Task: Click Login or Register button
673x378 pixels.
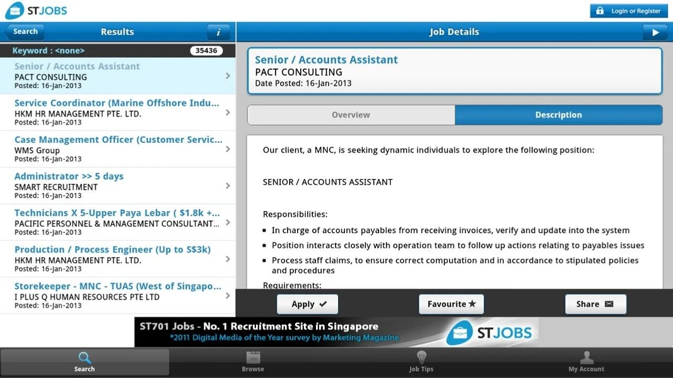Action: (629, 11)
